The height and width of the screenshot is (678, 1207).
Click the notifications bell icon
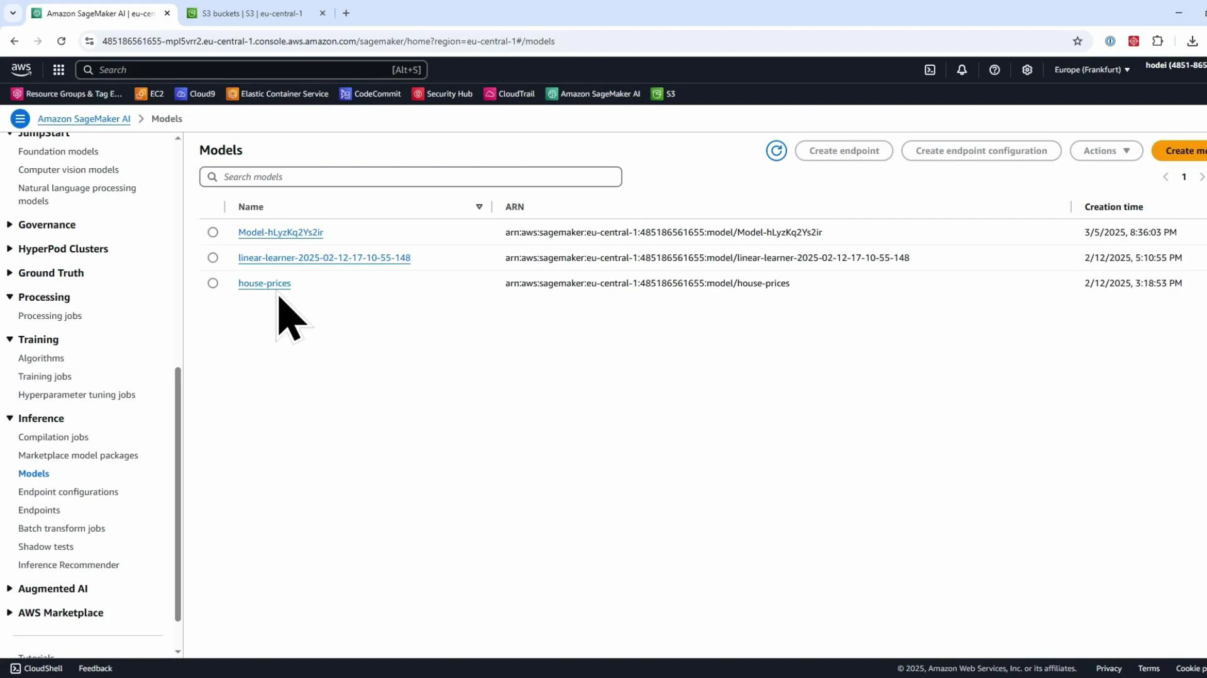[962, 70]
